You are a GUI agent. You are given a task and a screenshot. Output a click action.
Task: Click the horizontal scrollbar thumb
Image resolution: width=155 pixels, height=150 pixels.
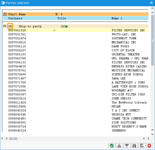13,139
